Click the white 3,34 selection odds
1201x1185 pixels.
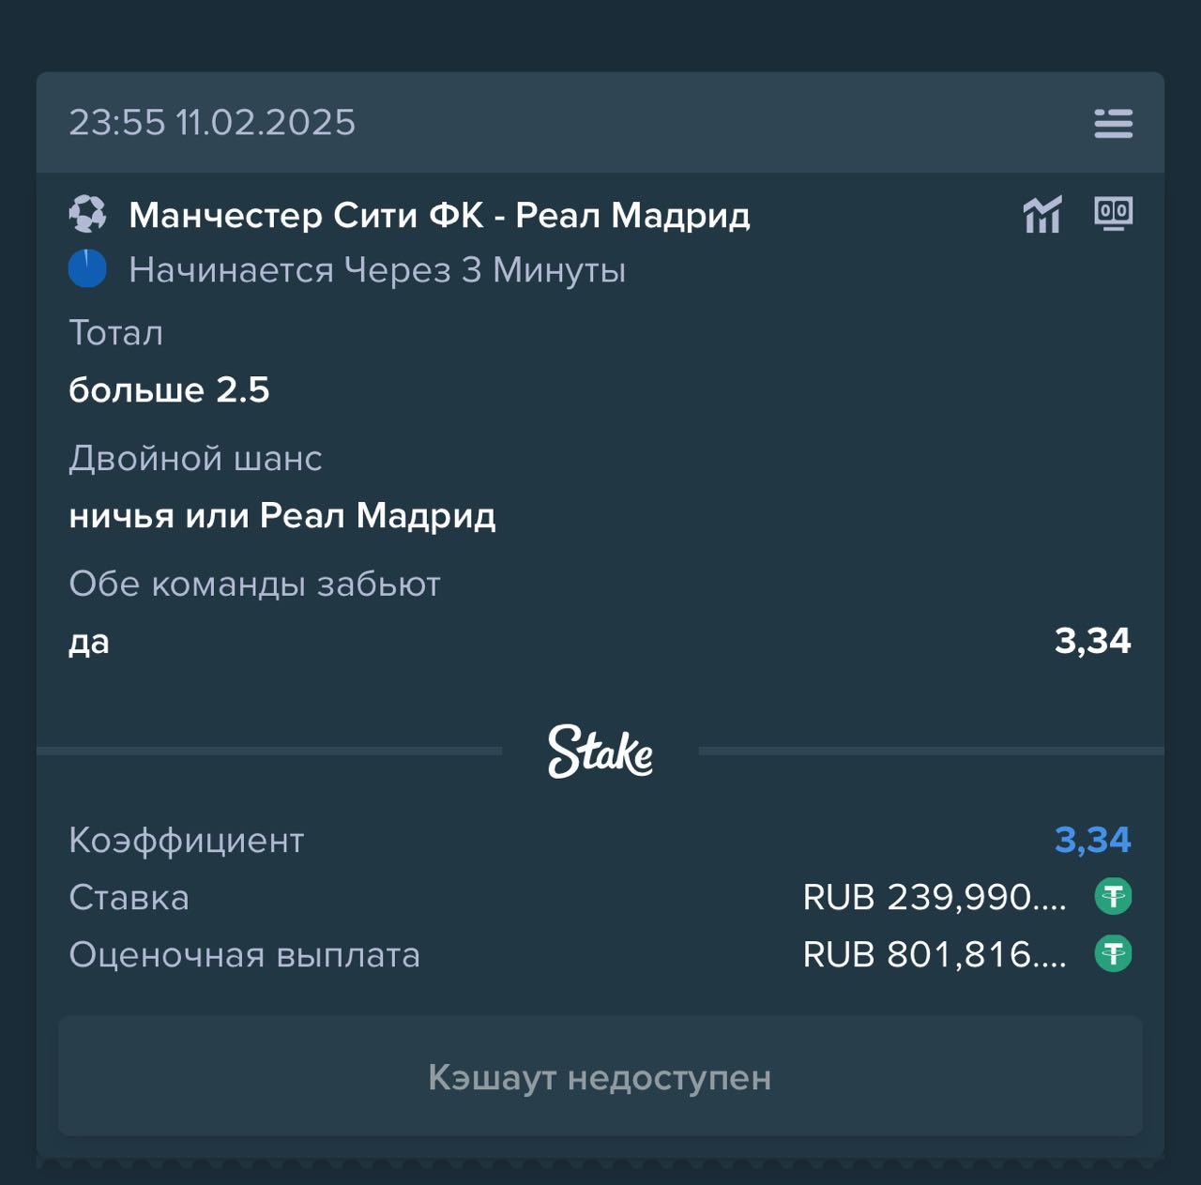tap(1092, 641)
